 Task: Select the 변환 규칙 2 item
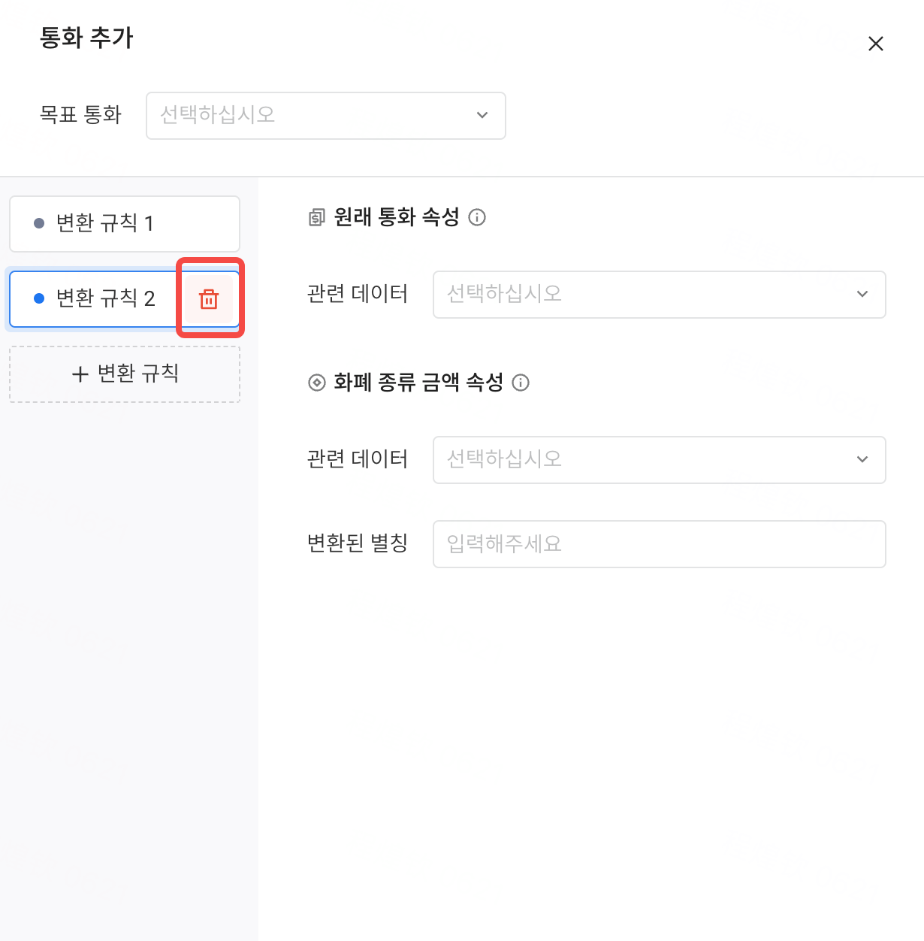(x=105, y=299)
